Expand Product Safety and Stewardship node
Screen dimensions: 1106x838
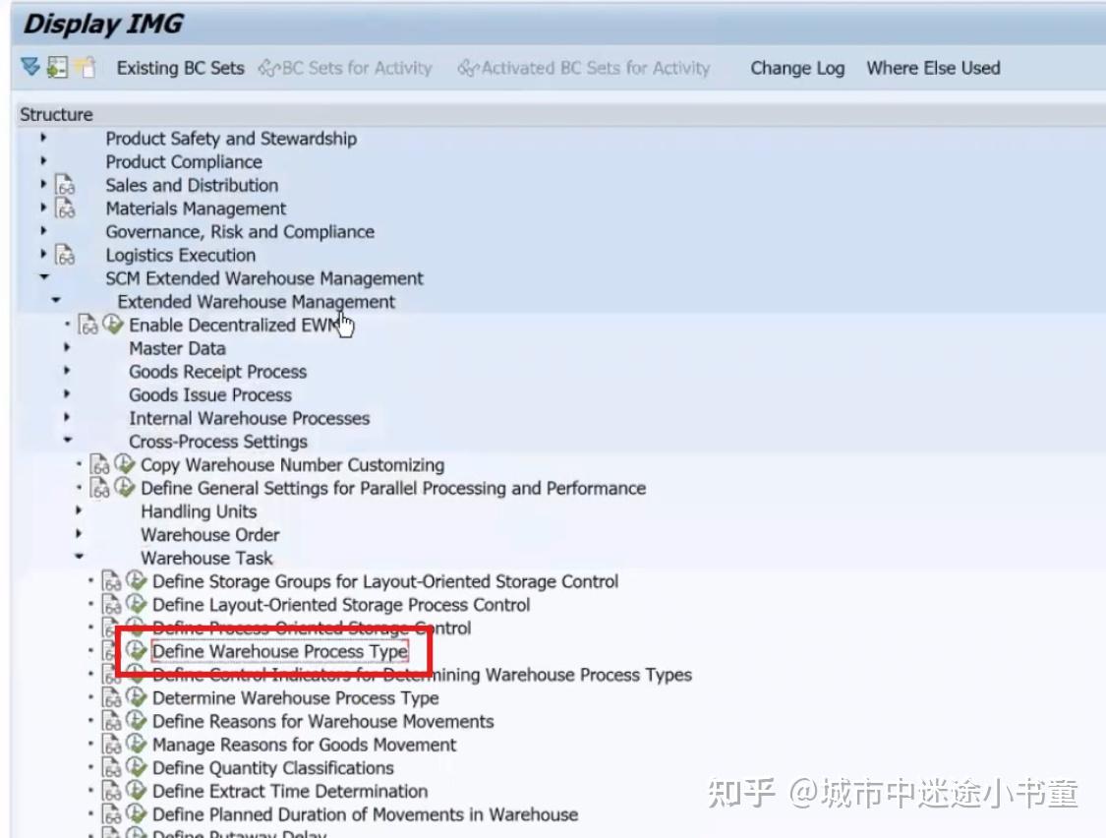43,138
